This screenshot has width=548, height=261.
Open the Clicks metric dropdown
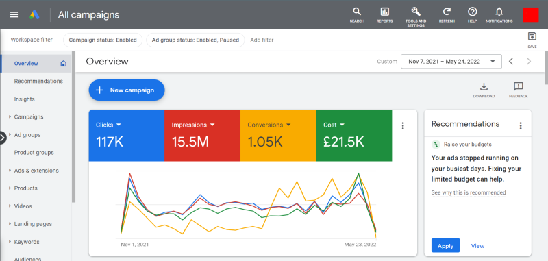tap(119, 125)
